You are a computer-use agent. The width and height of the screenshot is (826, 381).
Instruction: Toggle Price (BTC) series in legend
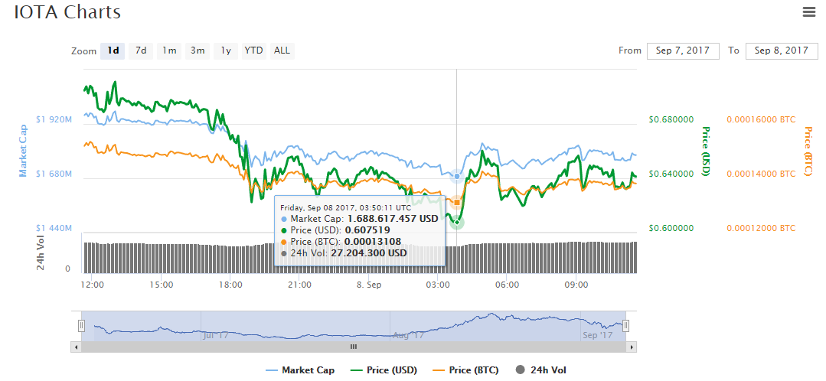click(x=465, y=370)
